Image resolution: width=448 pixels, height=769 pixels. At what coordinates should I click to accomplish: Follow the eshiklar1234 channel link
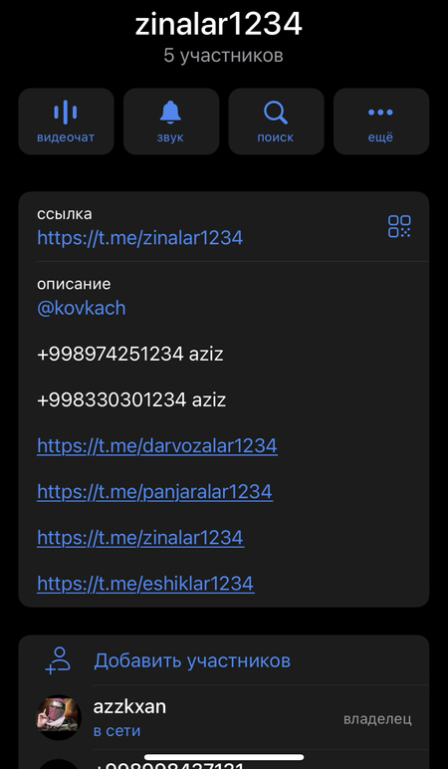coord(145,584)
